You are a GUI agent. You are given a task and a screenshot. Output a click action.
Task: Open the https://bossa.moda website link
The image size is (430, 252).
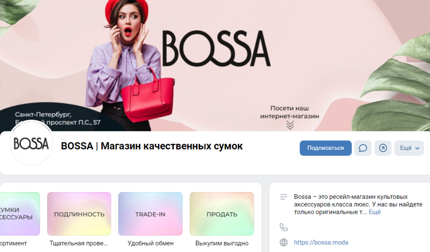(x=321, y=242)
